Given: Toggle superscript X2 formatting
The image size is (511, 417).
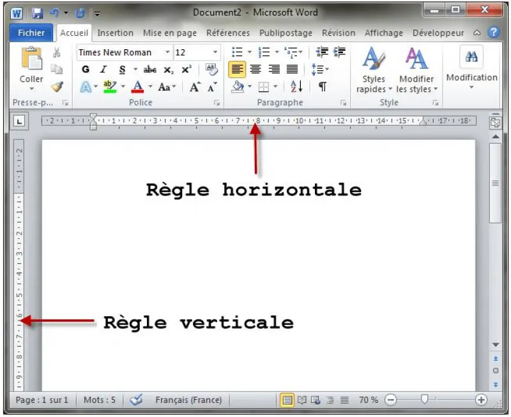Looking at the screenshot, I should [x=187, y=70].
